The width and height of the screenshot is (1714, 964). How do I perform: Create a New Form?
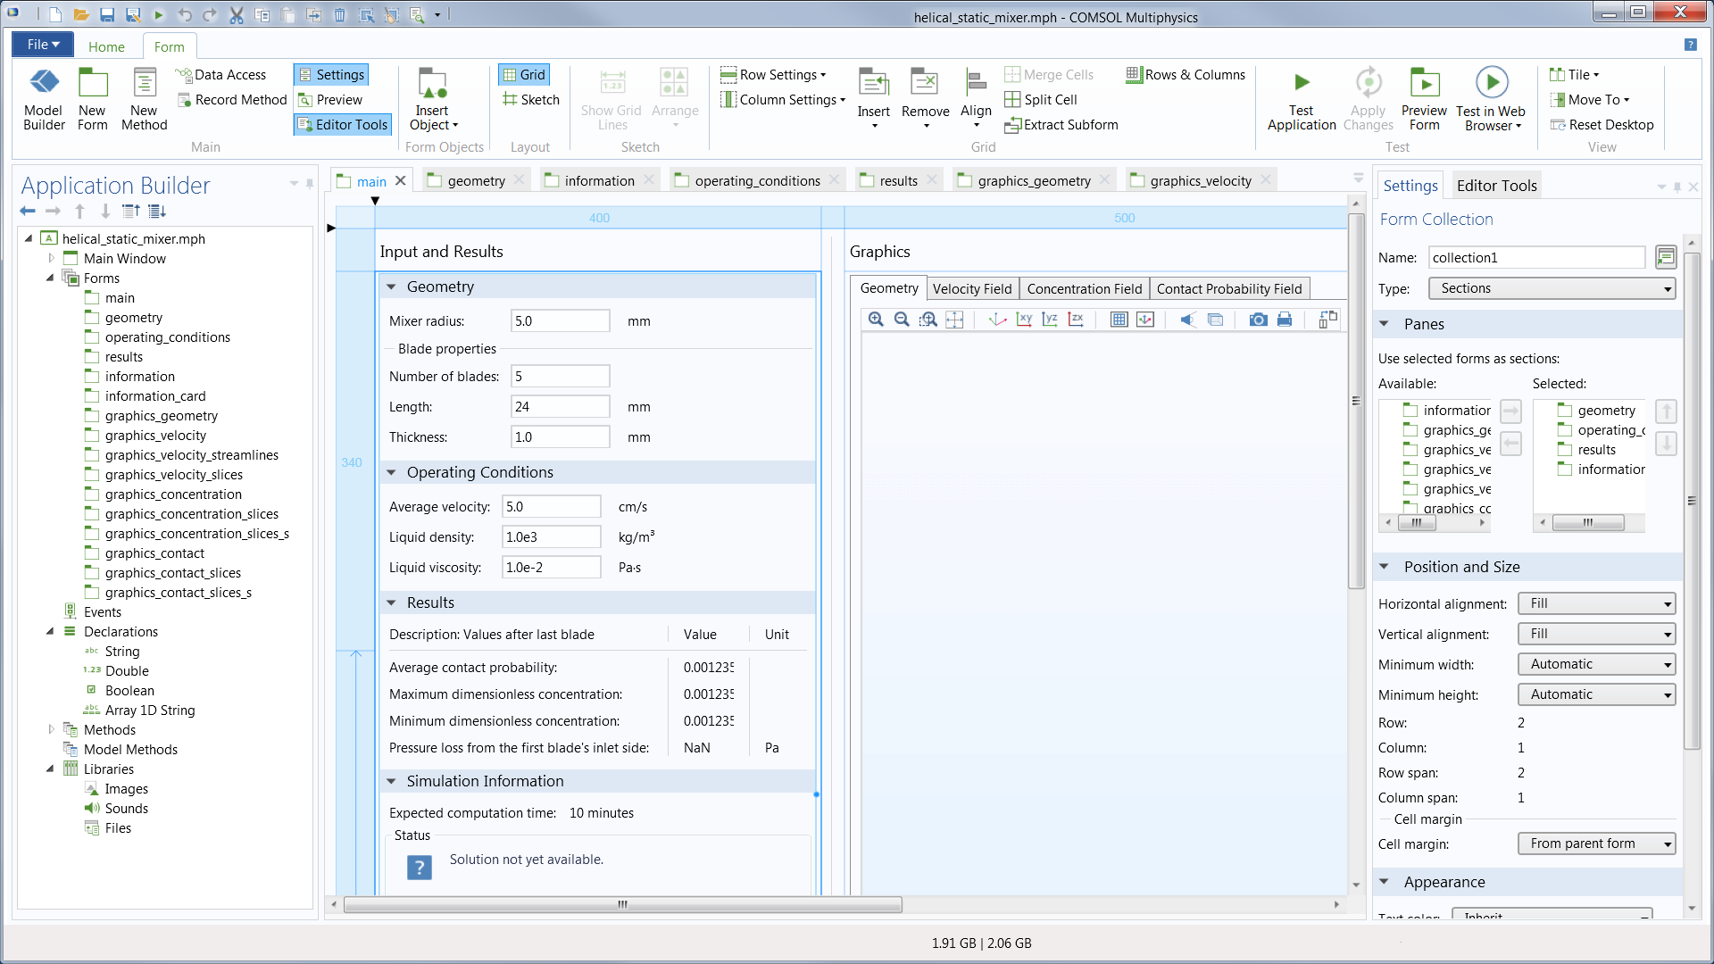93,98
